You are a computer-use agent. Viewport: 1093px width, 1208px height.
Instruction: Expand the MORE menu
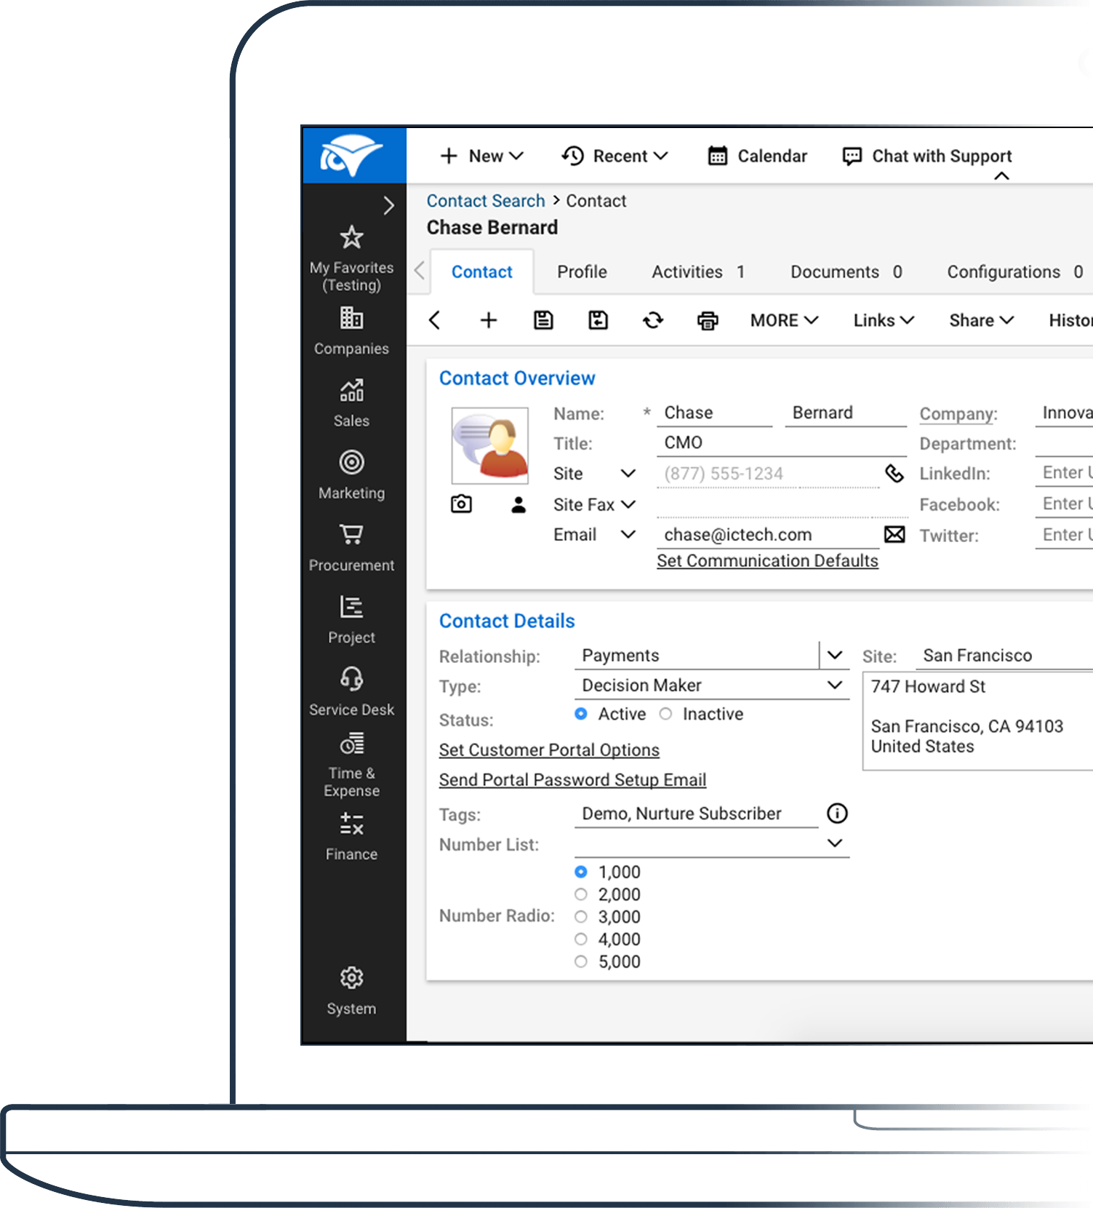pyautogui.click(x=785, y=320)
